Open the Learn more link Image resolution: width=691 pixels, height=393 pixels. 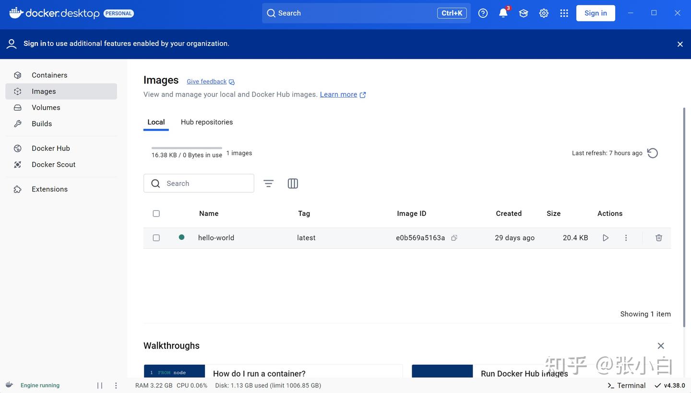click(343, 95)
